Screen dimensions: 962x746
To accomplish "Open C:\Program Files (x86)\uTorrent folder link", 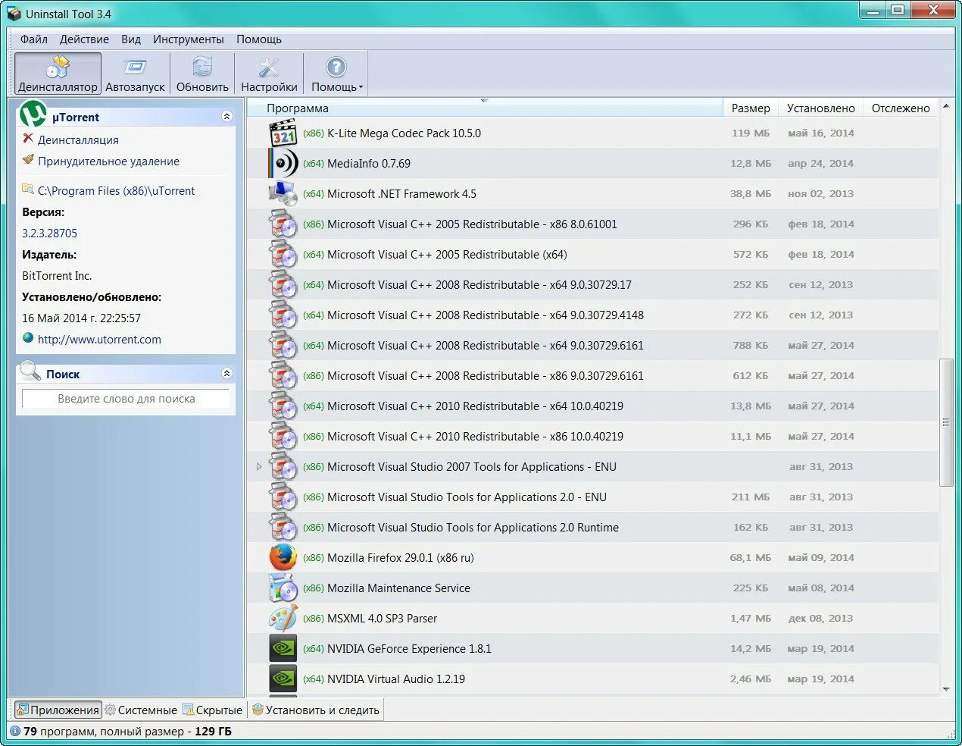I will [x=116, y=191].
